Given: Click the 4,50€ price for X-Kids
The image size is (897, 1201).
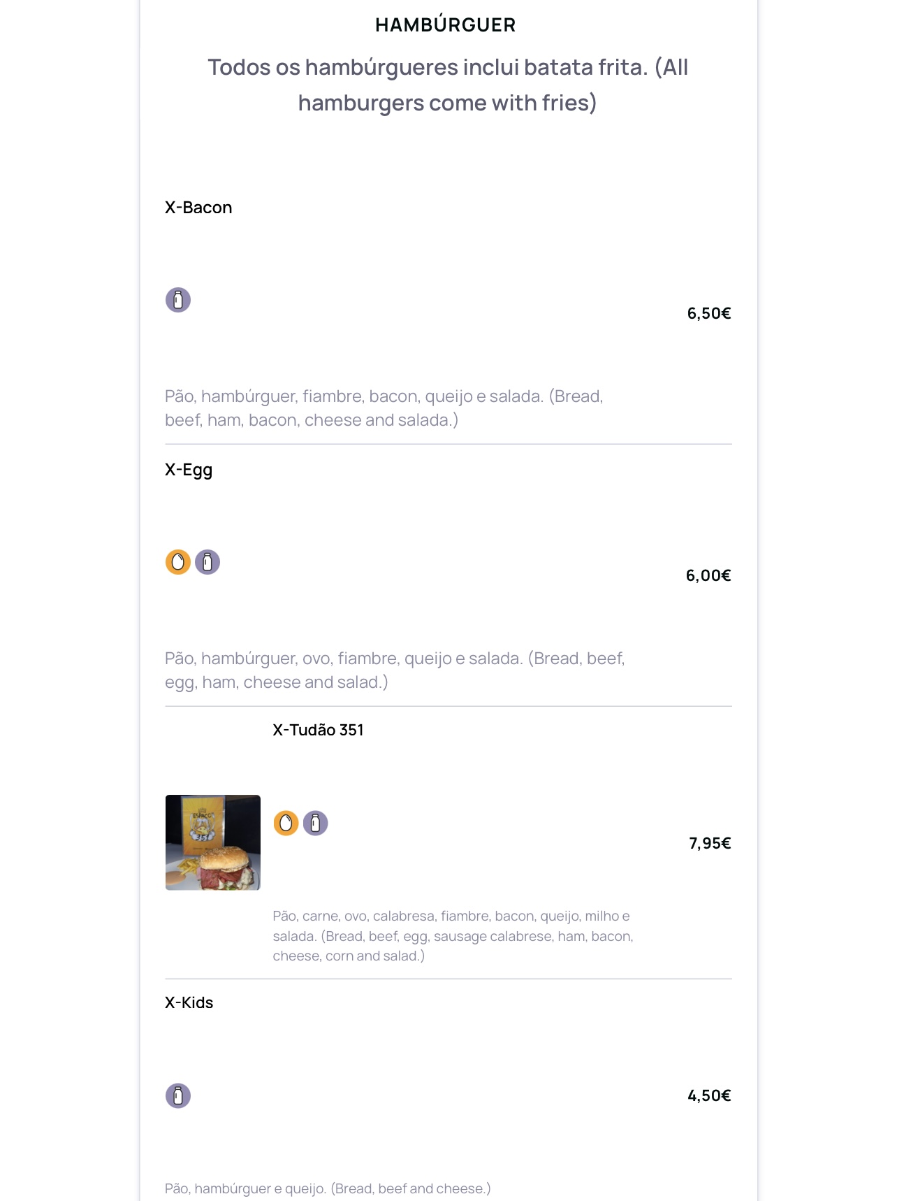Looking at the screenshot, I should [709, 1095].
